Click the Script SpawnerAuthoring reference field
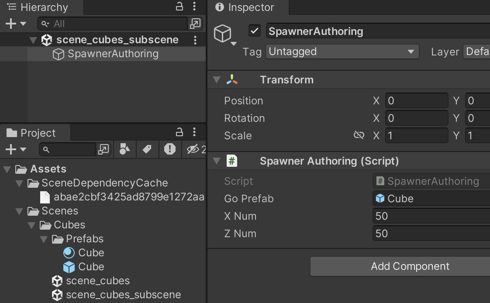The image size is (490, 303). pyautogui.click(x=431, y=181)
